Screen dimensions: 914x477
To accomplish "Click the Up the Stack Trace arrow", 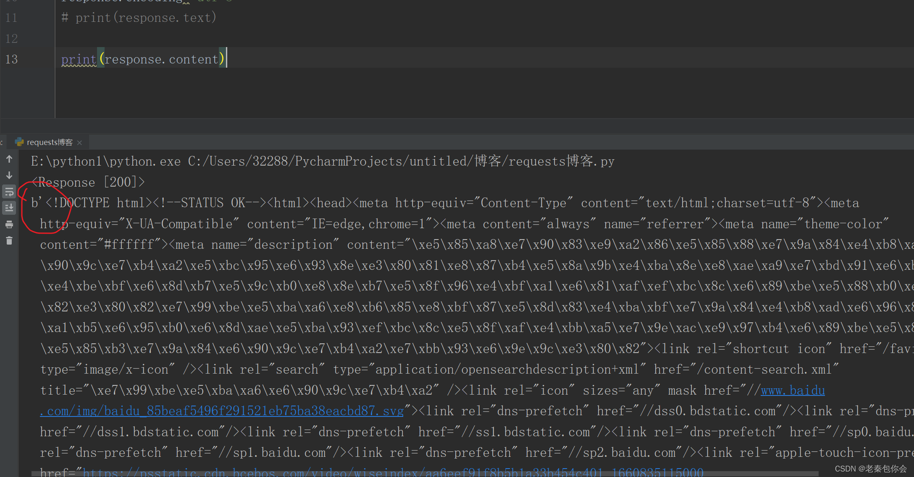I will (9, 159).
